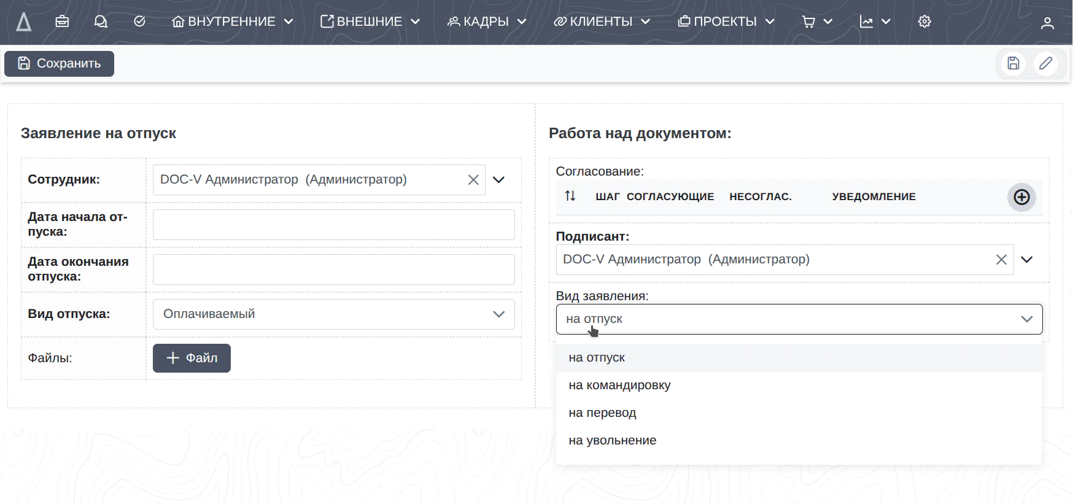
Task: Select 'на отпуск' option in list
Action: click(799, 358)
